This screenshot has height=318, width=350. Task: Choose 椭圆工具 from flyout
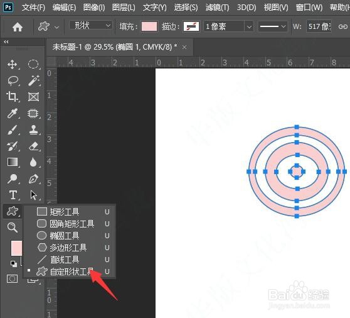70,236
